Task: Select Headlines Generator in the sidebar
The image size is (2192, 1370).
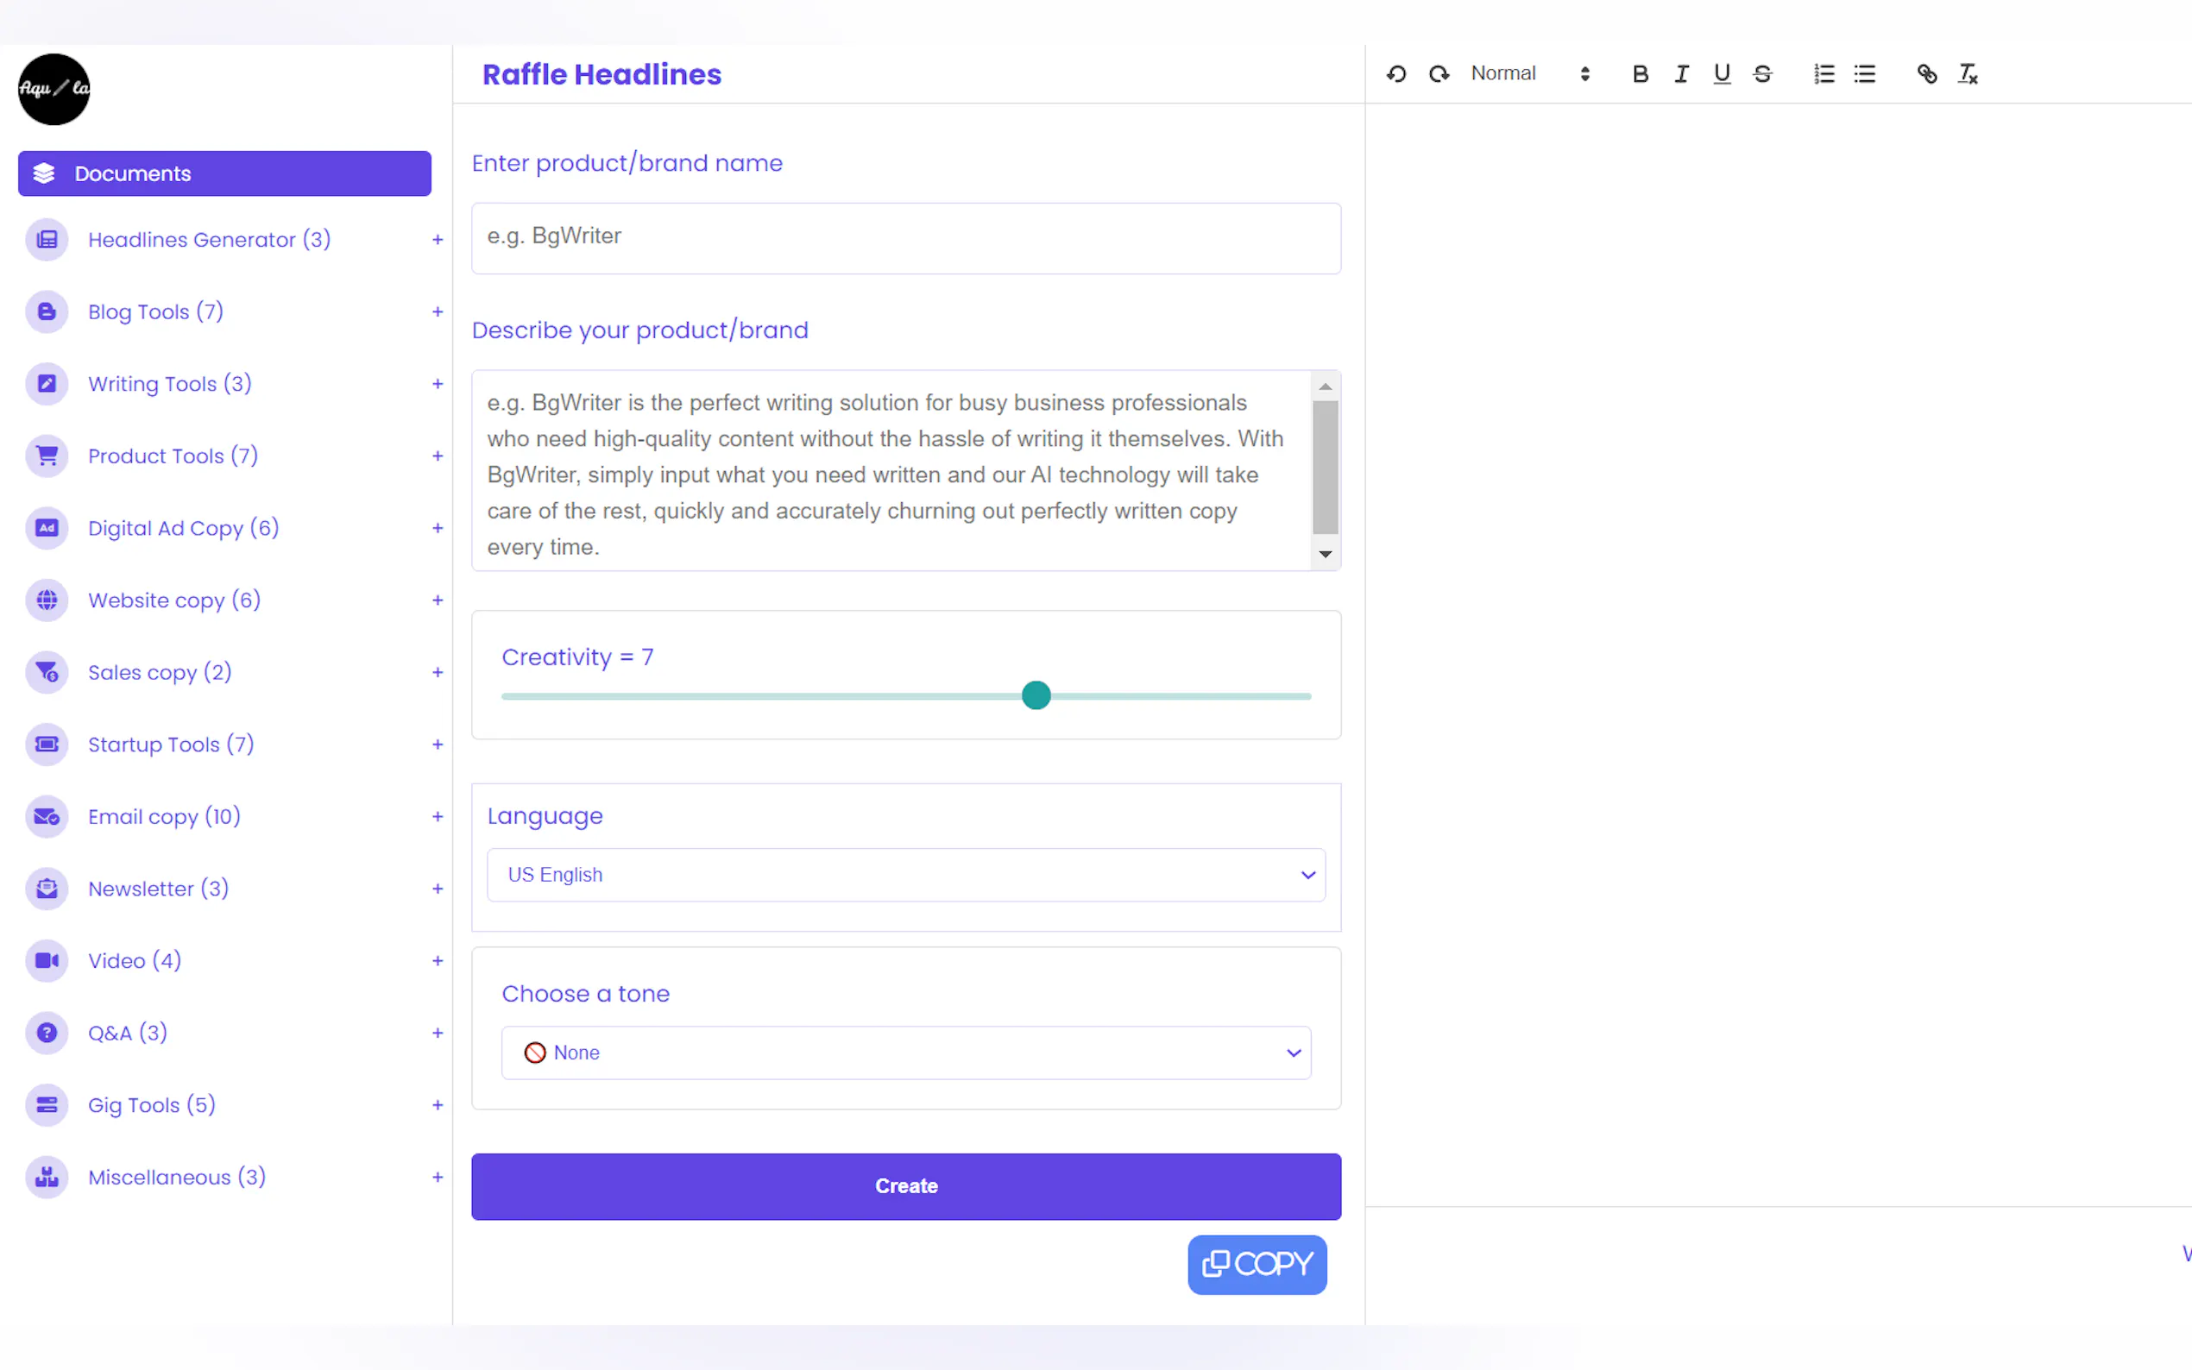Action: [x=209, y=239]
